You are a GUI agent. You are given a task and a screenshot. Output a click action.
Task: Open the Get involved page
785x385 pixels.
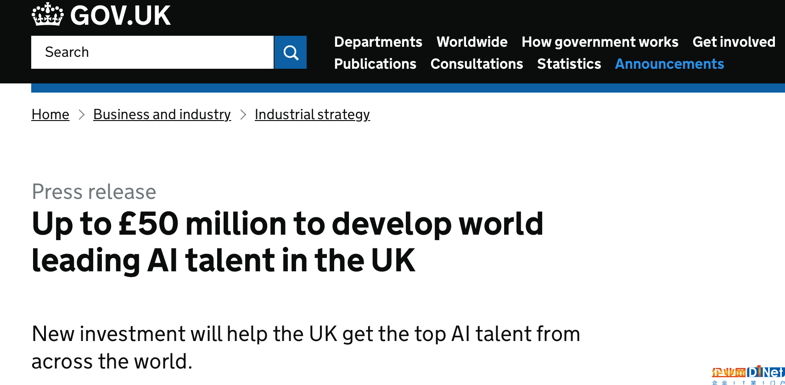point(734,42)
